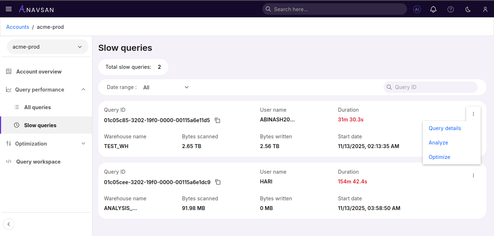Copy the first query's ID
Viewport: 494px width, 236px height.
point(217,120)
